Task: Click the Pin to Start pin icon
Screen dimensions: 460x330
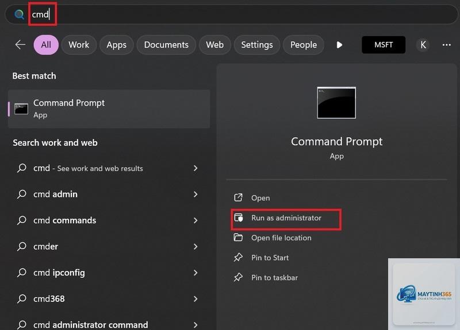Action: 238,257
